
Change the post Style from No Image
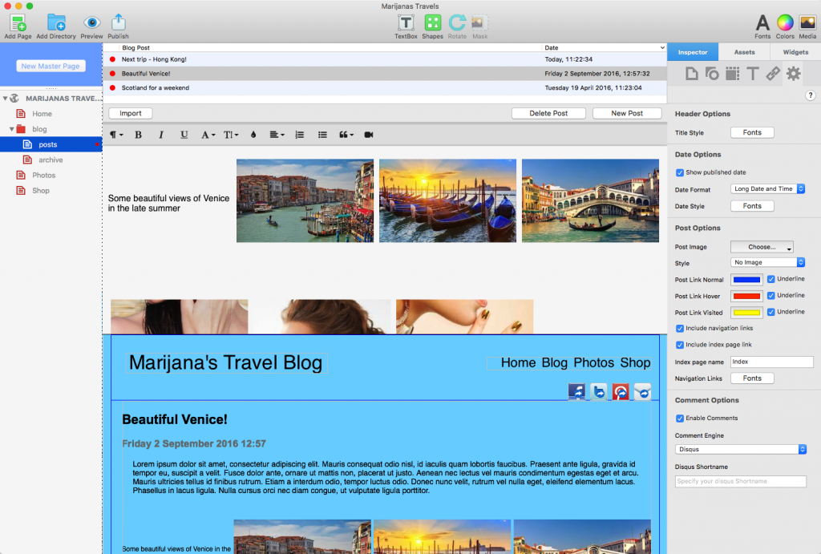pos(767,261)
